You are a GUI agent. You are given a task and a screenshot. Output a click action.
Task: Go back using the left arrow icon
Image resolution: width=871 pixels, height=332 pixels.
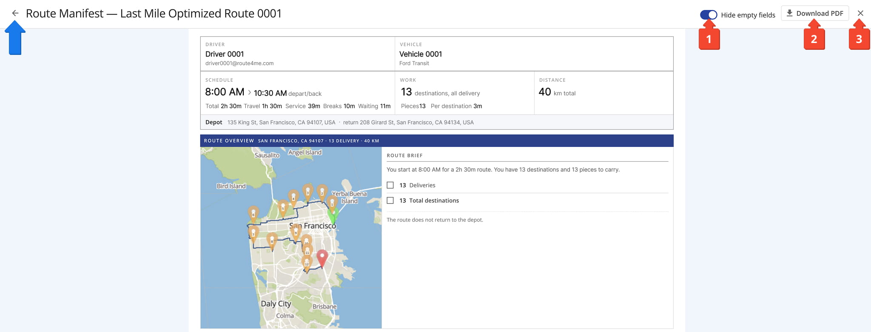pyautogui.click(x=15, y=13)
